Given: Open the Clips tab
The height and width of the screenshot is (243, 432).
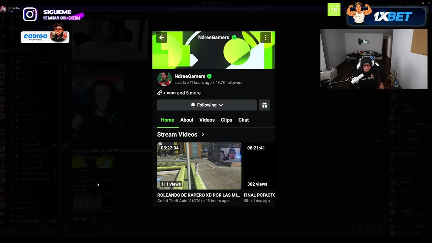Looking at the screenshot, I should pos(226,120).
